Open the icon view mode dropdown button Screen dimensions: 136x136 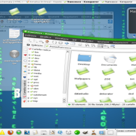click(x=101, y=46)
